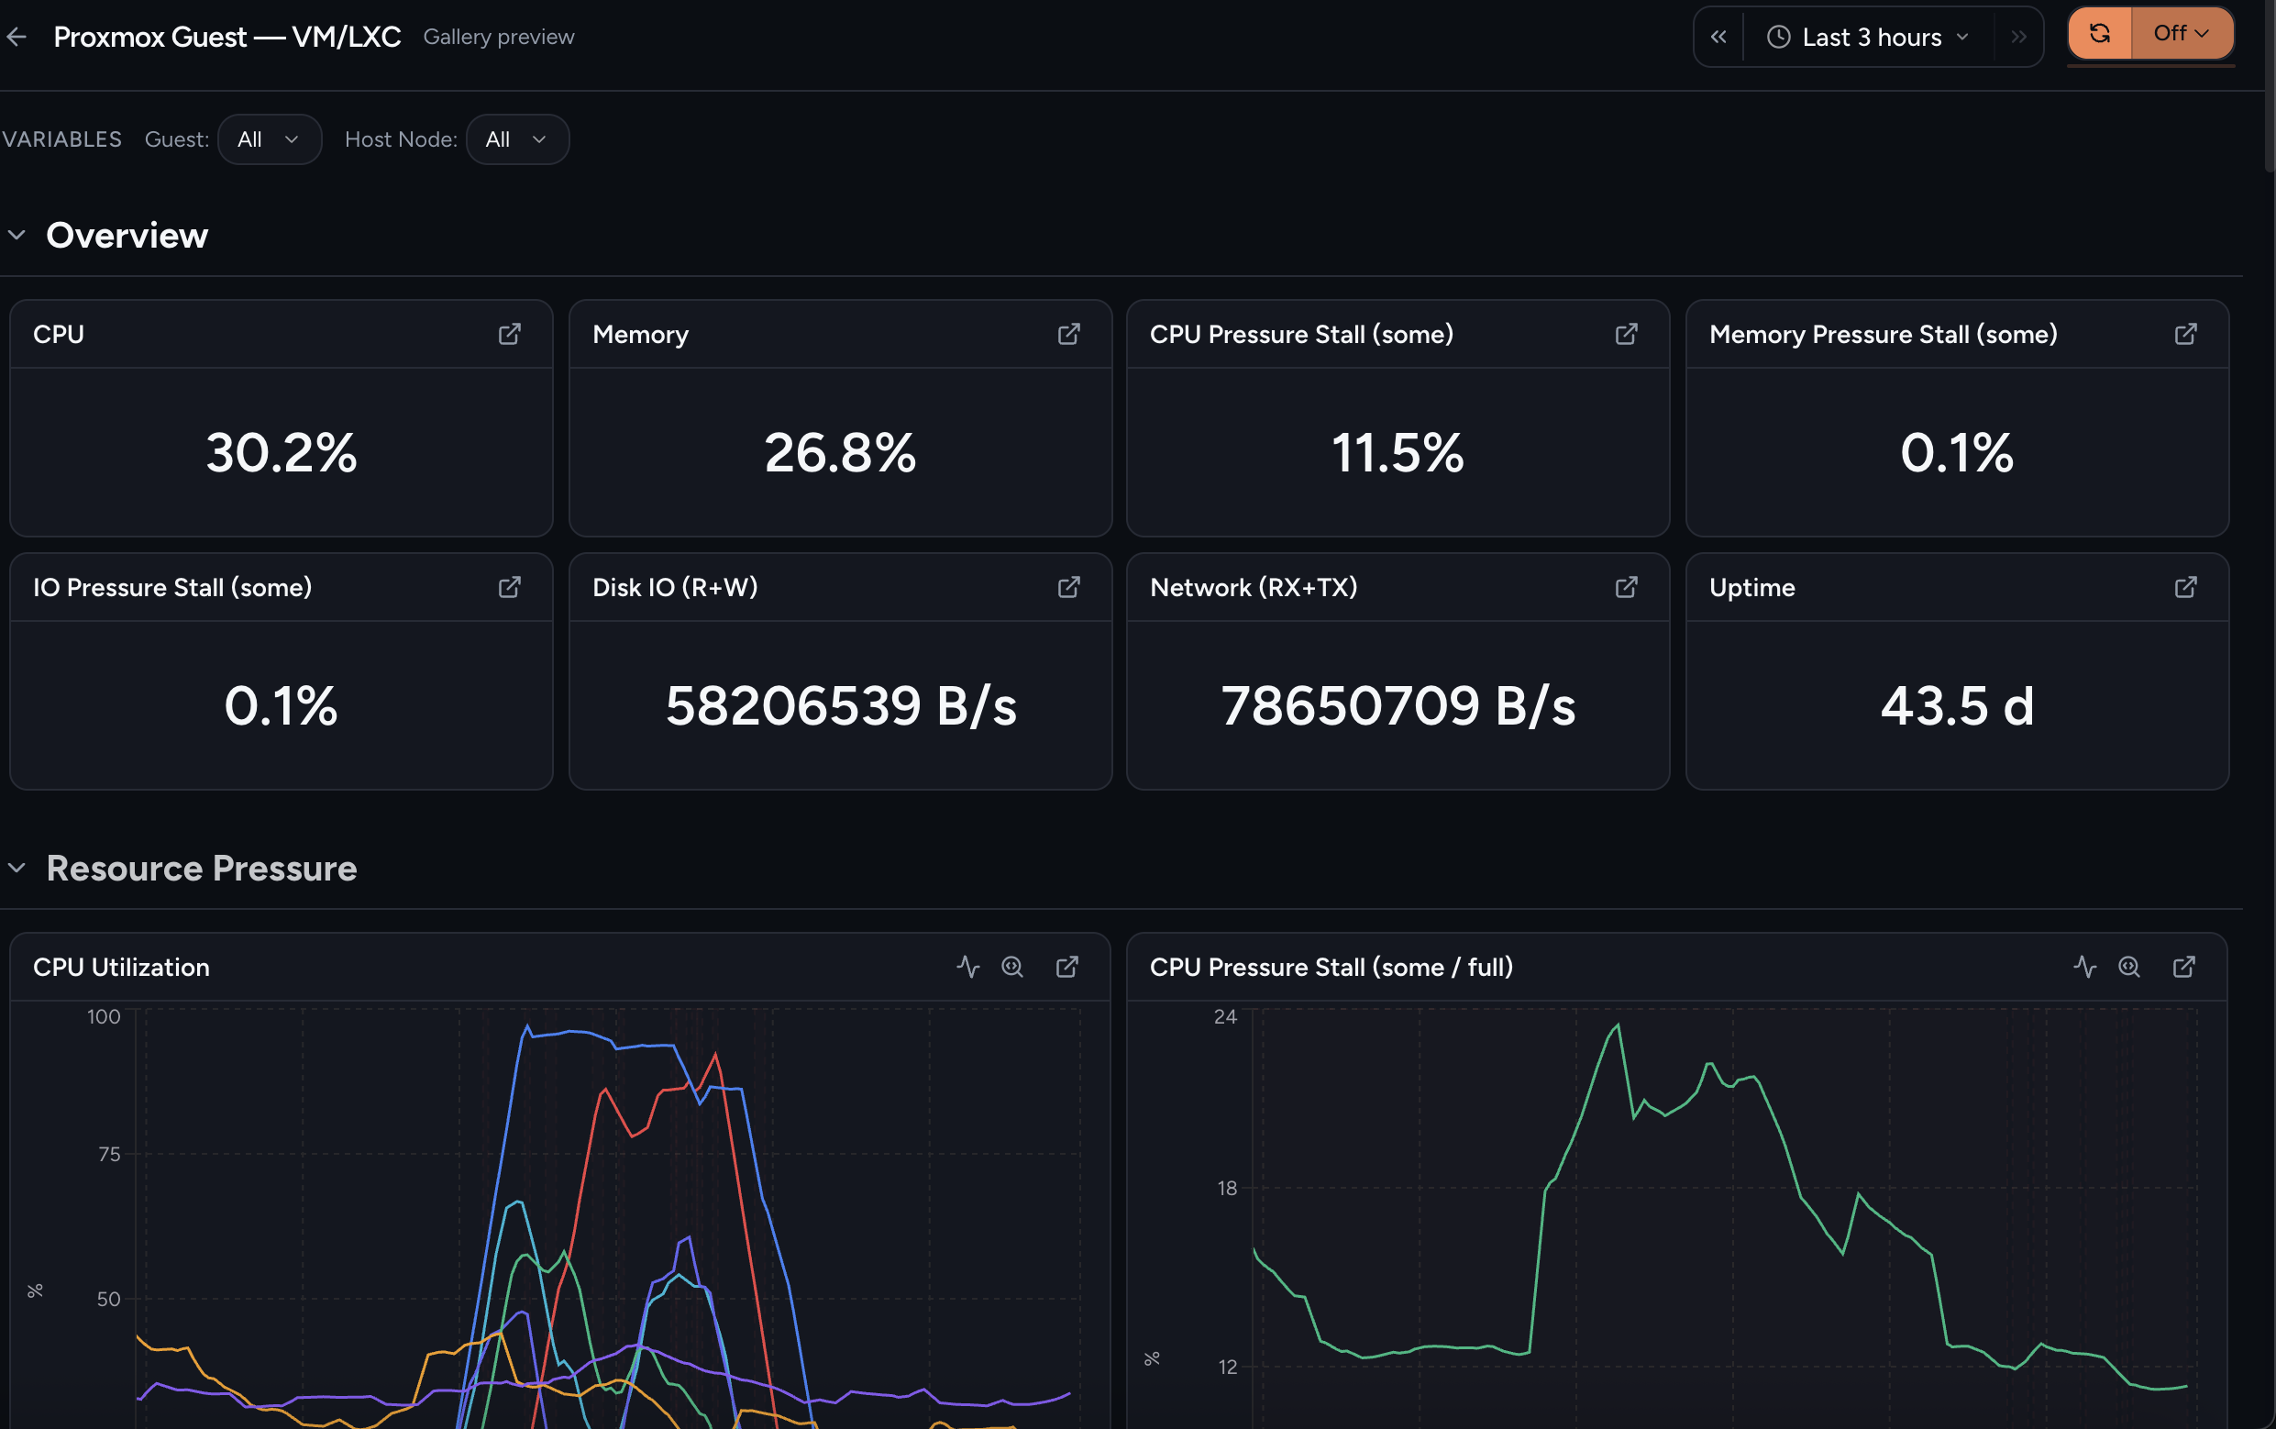The image size is (2276, 1429).
Task: Open Uptime panel external link icon
Action: pos(2185,588)
